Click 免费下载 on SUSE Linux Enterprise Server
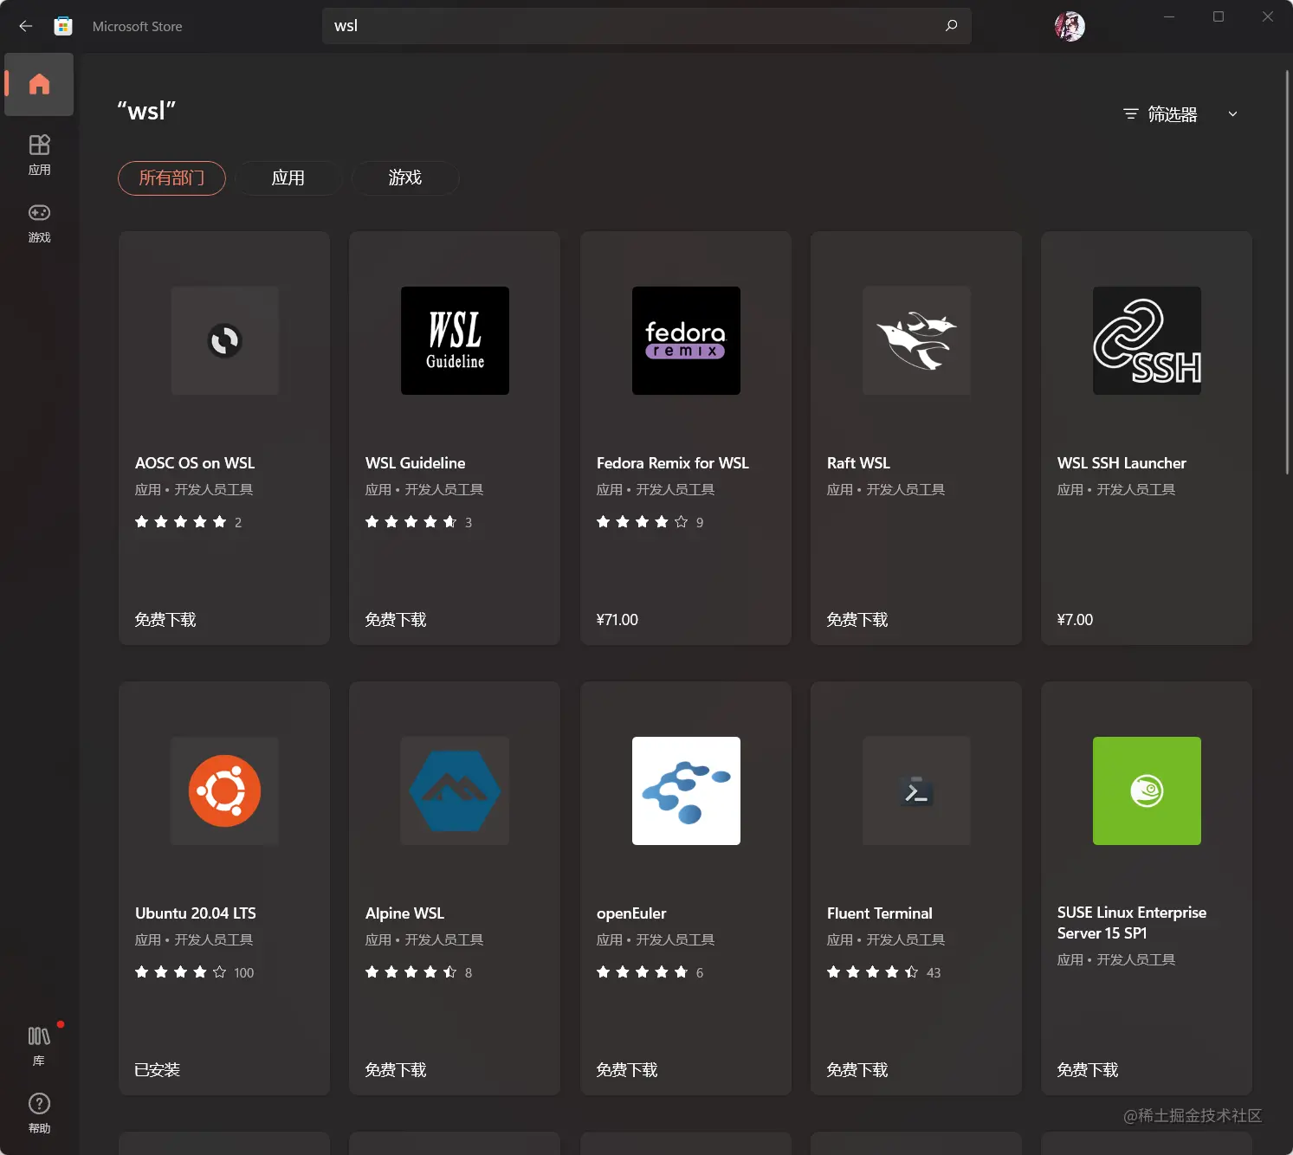The width and height of the screenshot is (1293, 1155). pos(1088,1070)
